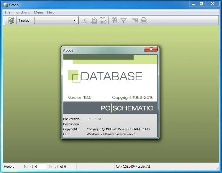Open the File menu
The height and width of the screenshot is (173, 222).
click(x=8, y=12)
